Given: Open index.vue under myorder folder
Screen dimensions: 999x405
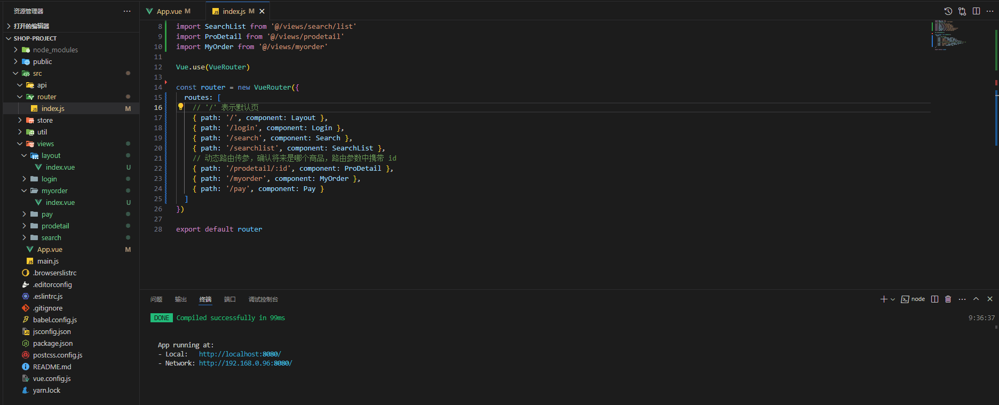Looking at the screenshot, I should [x=70, y=202].
